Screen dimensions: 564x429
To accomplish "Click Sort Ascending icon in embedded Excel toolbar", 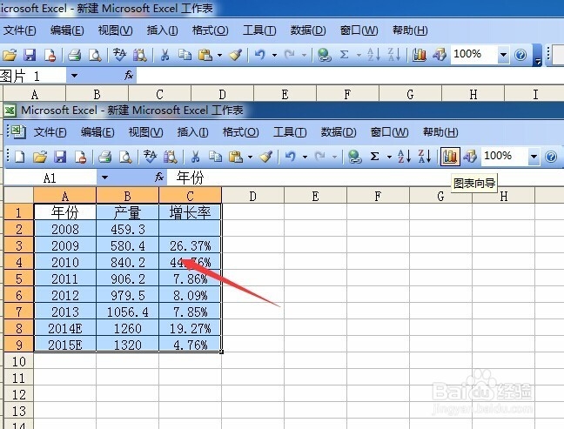I will [405, 157].
